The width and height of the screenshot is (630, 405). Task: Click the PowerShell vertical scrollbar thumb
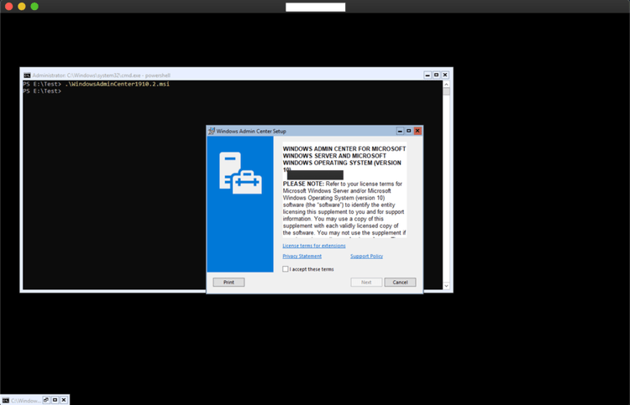point(446,91)
